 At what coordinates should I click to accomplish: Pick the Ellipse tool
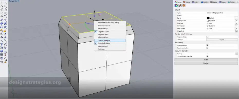[5, 9]
